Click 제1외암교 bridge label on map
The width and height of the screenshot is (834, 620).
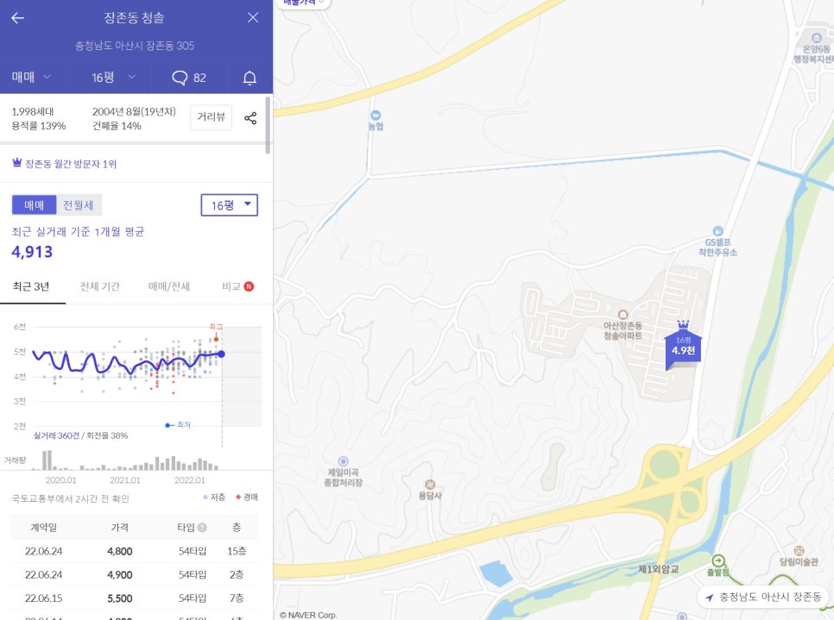659,569
